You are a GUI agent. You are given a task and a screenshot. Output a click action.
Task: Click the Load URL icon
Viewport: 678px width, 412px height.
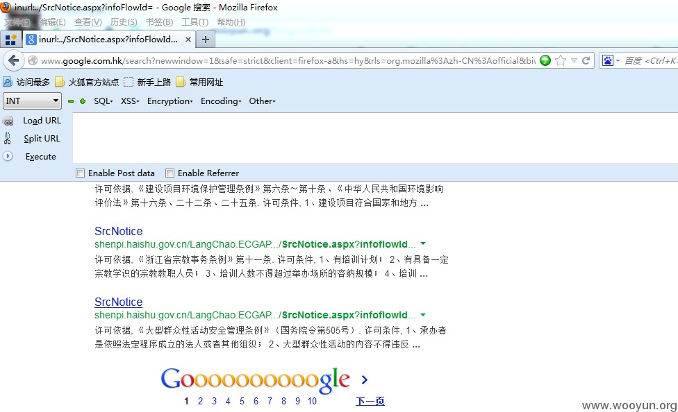tap(8, 121)
